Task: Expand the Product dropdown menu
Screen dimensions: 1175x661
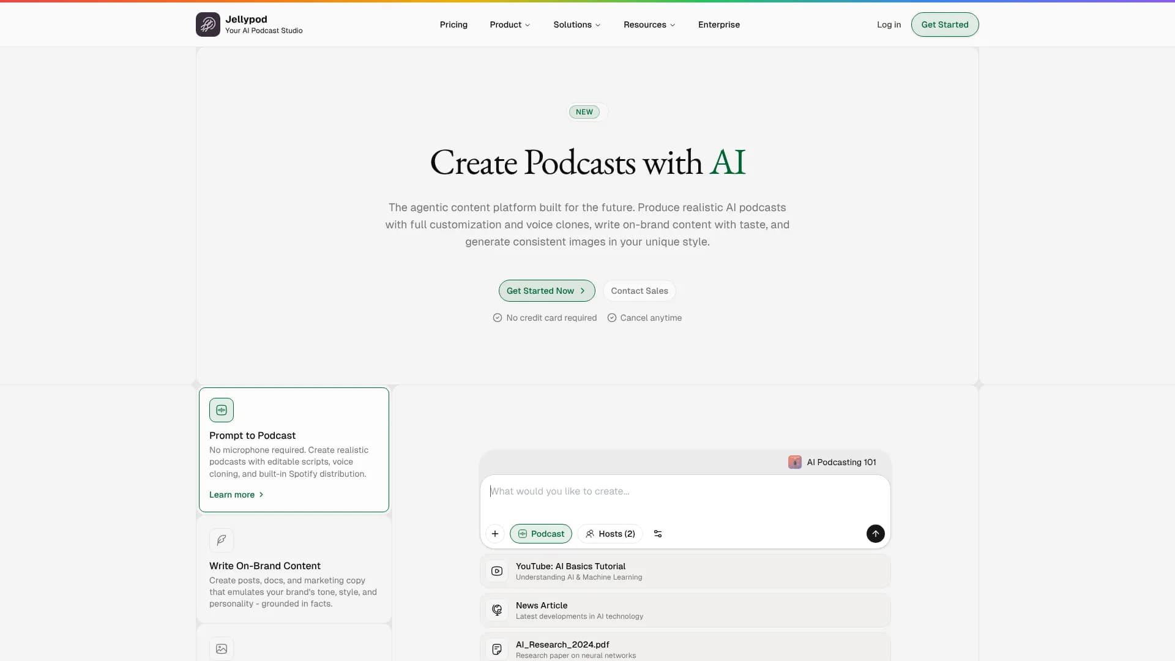Action: tap(510, 24)
